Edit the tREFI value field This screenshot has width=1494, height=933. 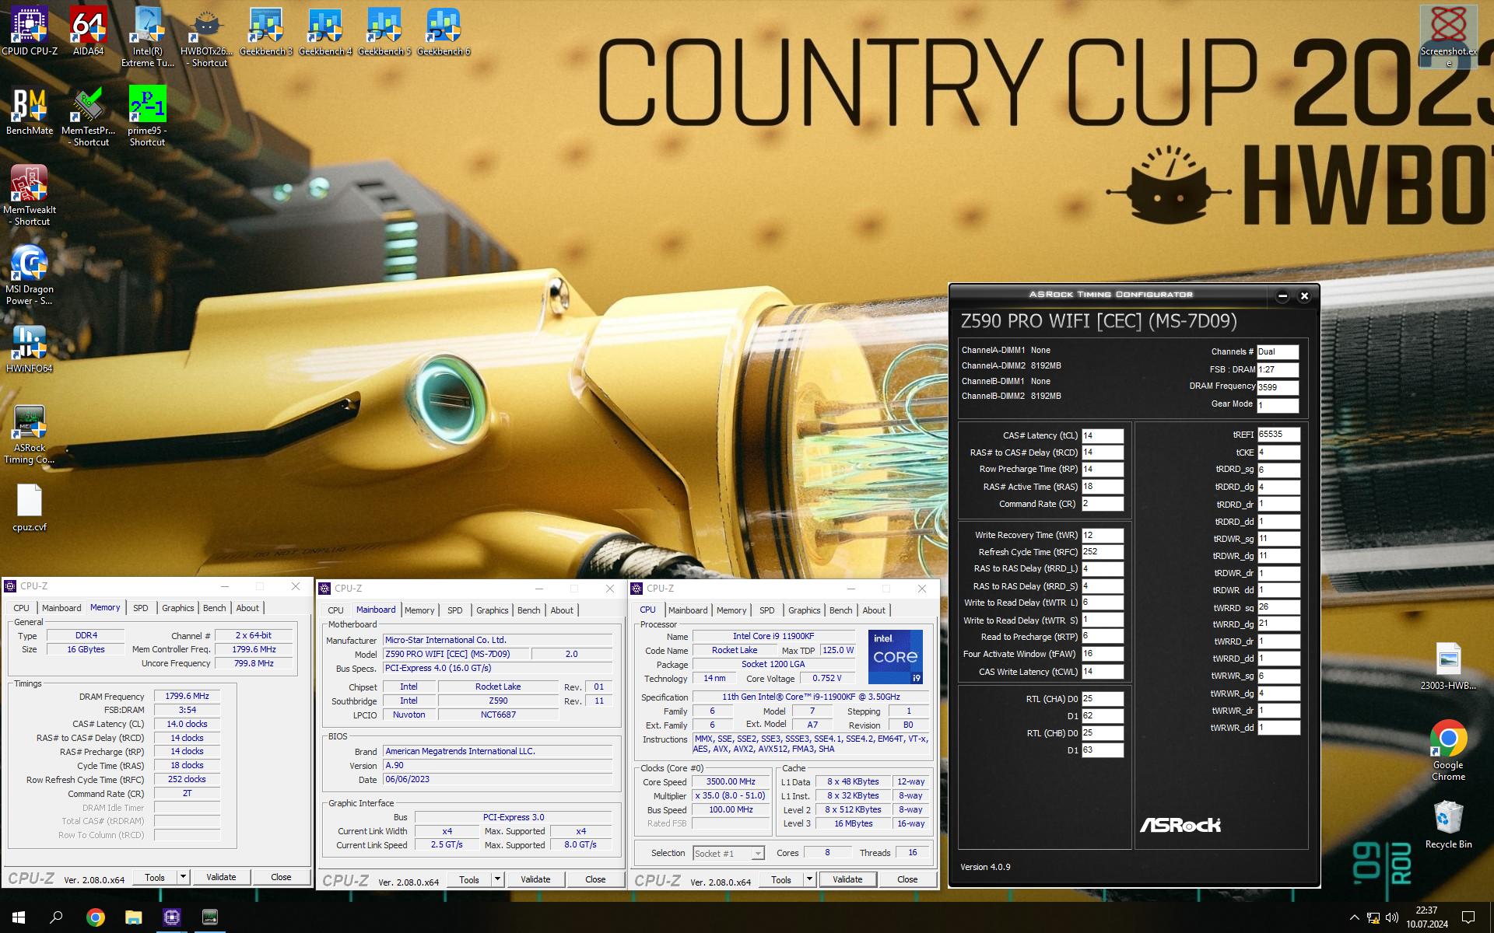1278,435
